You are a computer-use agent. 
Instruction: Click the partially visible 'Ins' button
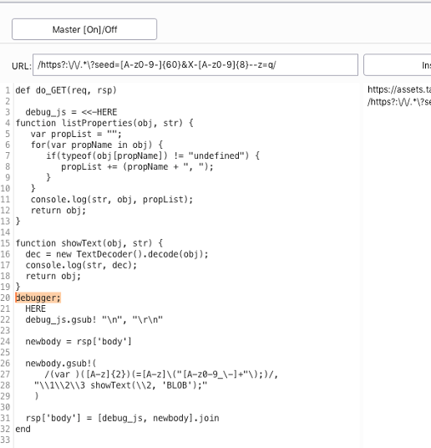398,65
